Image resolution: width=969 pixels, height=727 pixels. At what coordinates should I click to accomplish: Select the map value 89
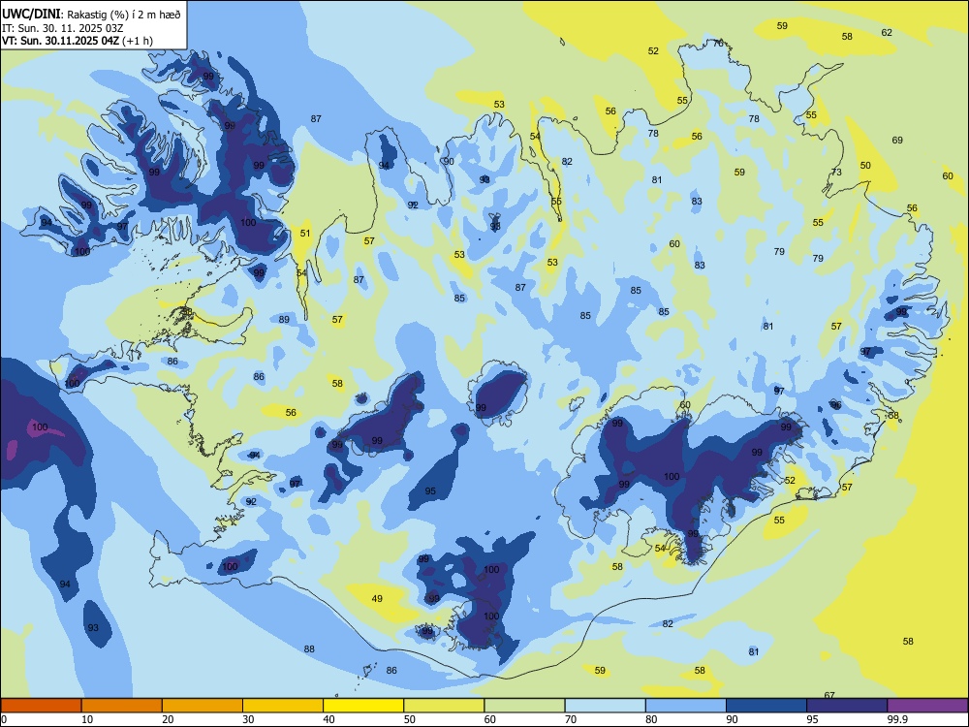[x=284, y=320]
